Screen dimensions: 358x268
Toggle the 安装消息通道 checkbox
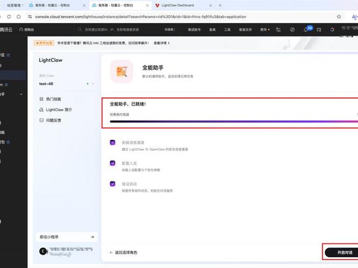[113, 142]
